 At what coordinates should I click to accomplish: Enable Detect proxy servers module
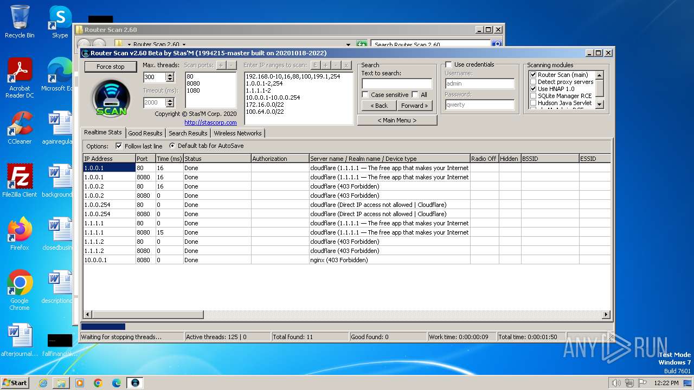point(533,82)
